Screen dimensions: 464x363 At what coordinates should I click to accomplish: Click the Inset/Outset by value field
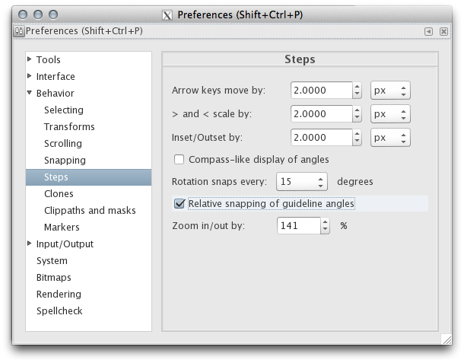coord(321,138)
